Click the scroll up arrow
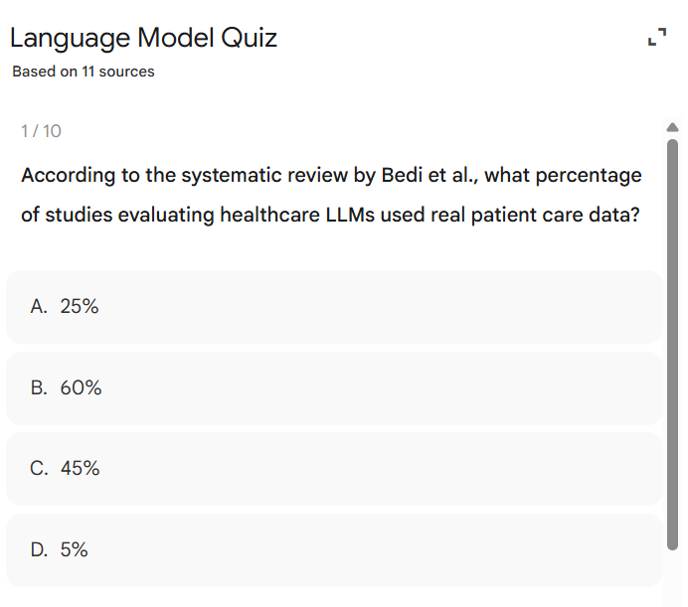This screenshot has width=688, height=607. (672, 127)
